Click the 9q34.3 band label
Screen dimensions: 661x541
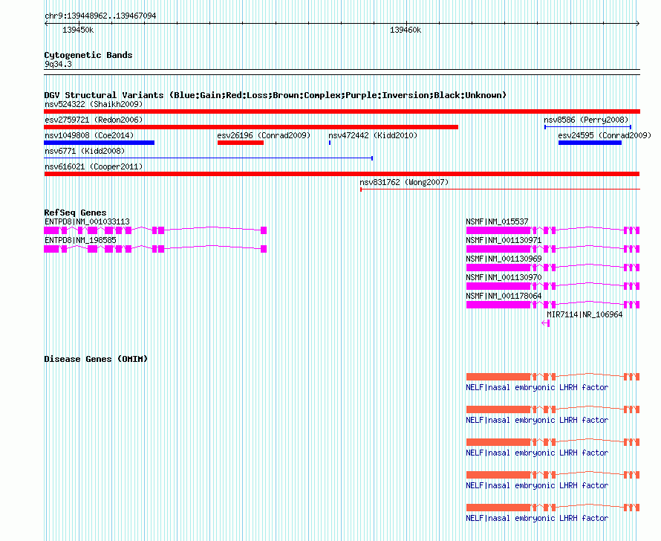tap(58, 64)
